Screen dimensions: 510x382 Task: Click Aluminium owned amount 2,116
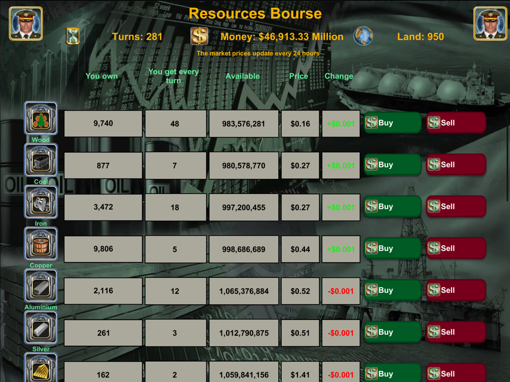pos(103,291)
